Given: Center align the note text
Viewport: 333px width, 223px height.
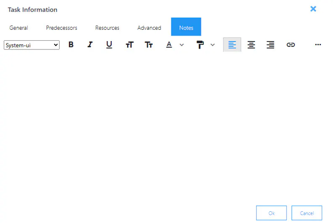Looking at the screenshot, I should (251, 45).
